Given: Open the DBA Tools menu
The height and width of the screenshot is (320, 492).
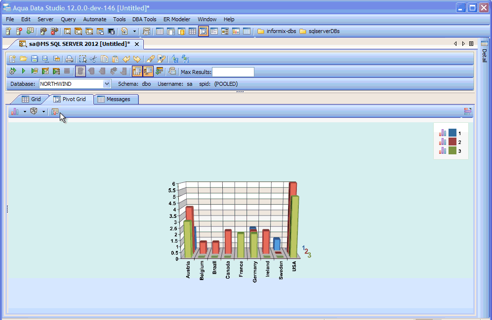Looking at the screenshot, I should click(144, 19).
